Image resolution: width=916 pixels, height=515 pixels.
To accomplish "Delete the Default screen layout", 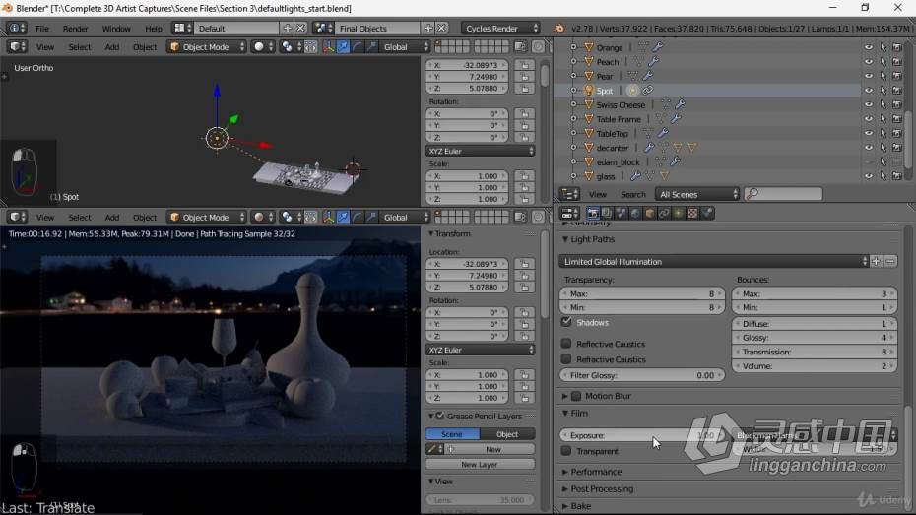I will 300,28.
